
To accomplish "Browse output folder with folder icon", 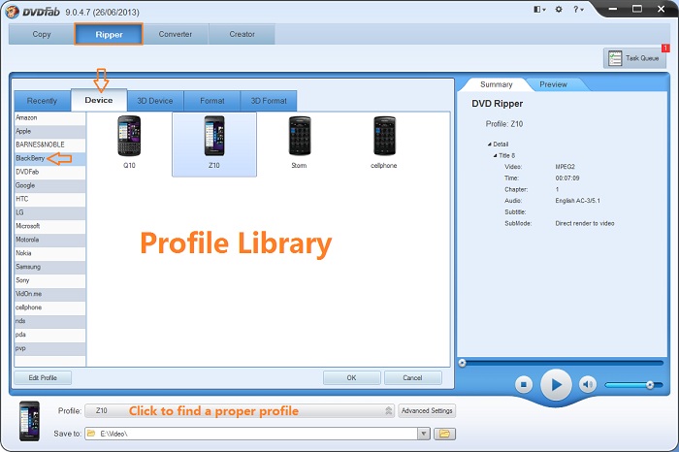I will [x=444, y=434].
